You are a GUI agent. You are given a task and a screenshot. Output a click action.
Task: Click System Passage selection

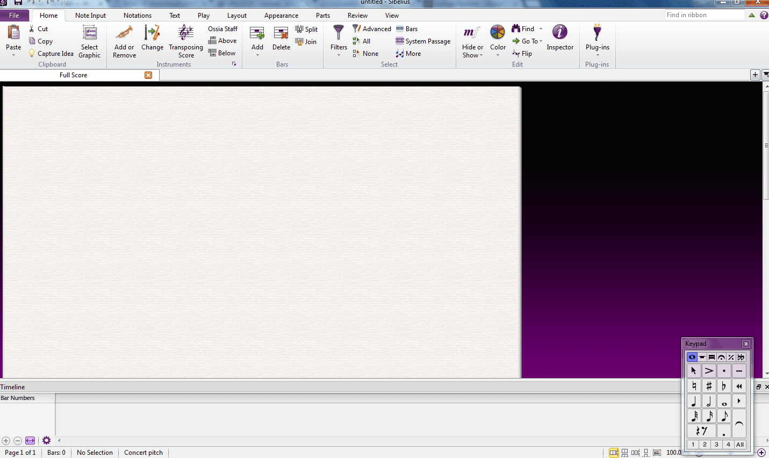point(423,41)
